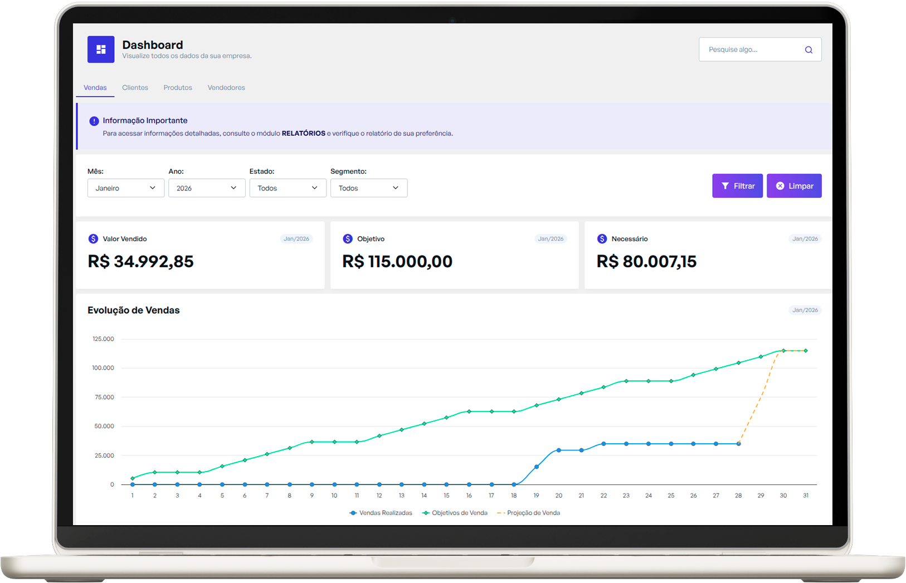The height and width of the screenshot is (583, 906).
Task: Click the search magnifier icon
Action: coord(808,50)
